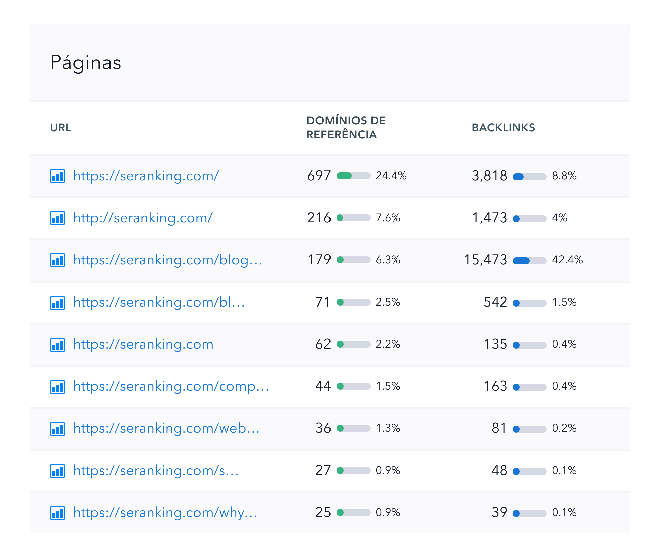The width and height of the screenshot is (660, 557).
Task: Click the chart icon beside http://seranking.com/
Action: pyautogui.click(x=57, y=218)
